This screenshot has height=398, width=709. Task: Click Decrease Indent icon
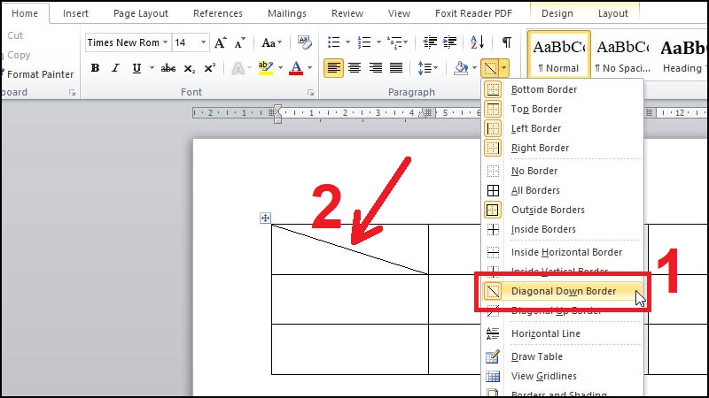click(430, 42)
